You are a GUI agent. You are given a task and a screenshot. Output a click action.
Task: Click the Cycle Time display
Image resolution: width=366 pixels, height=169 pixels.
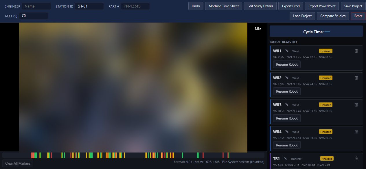click(316, 31)
